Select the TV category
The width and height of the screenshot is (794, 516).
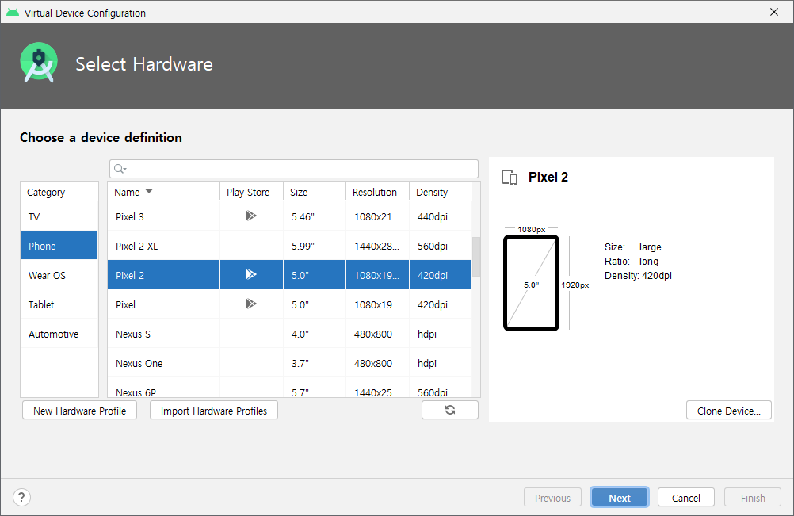(59, 216)
